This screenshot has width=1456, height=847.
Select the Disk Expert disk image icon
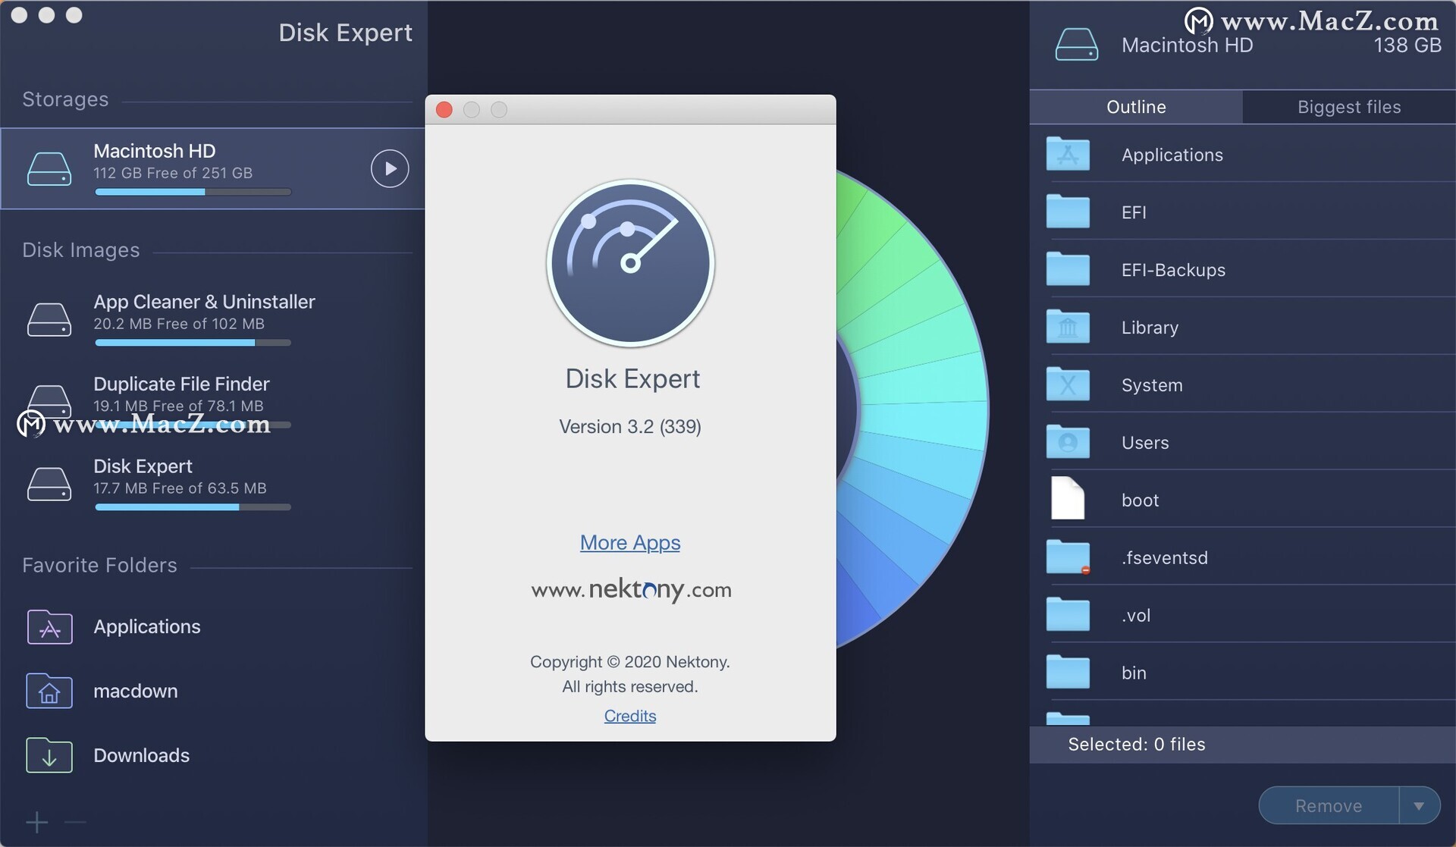49,484
